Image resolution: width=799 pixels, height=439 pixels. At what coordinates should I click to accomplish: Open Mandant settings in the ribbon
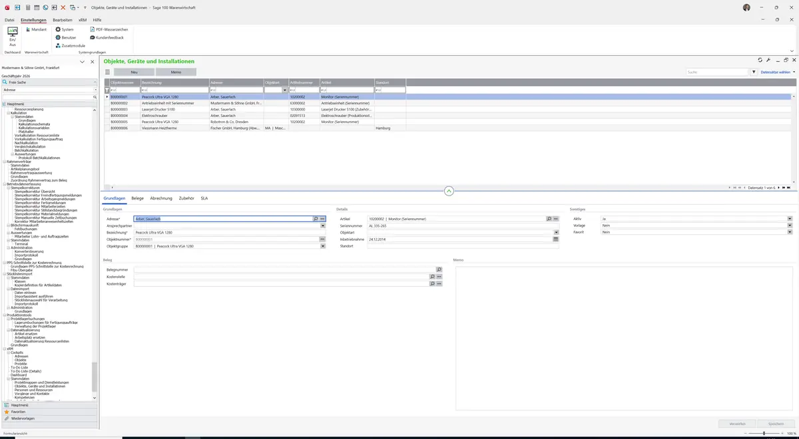35,29
